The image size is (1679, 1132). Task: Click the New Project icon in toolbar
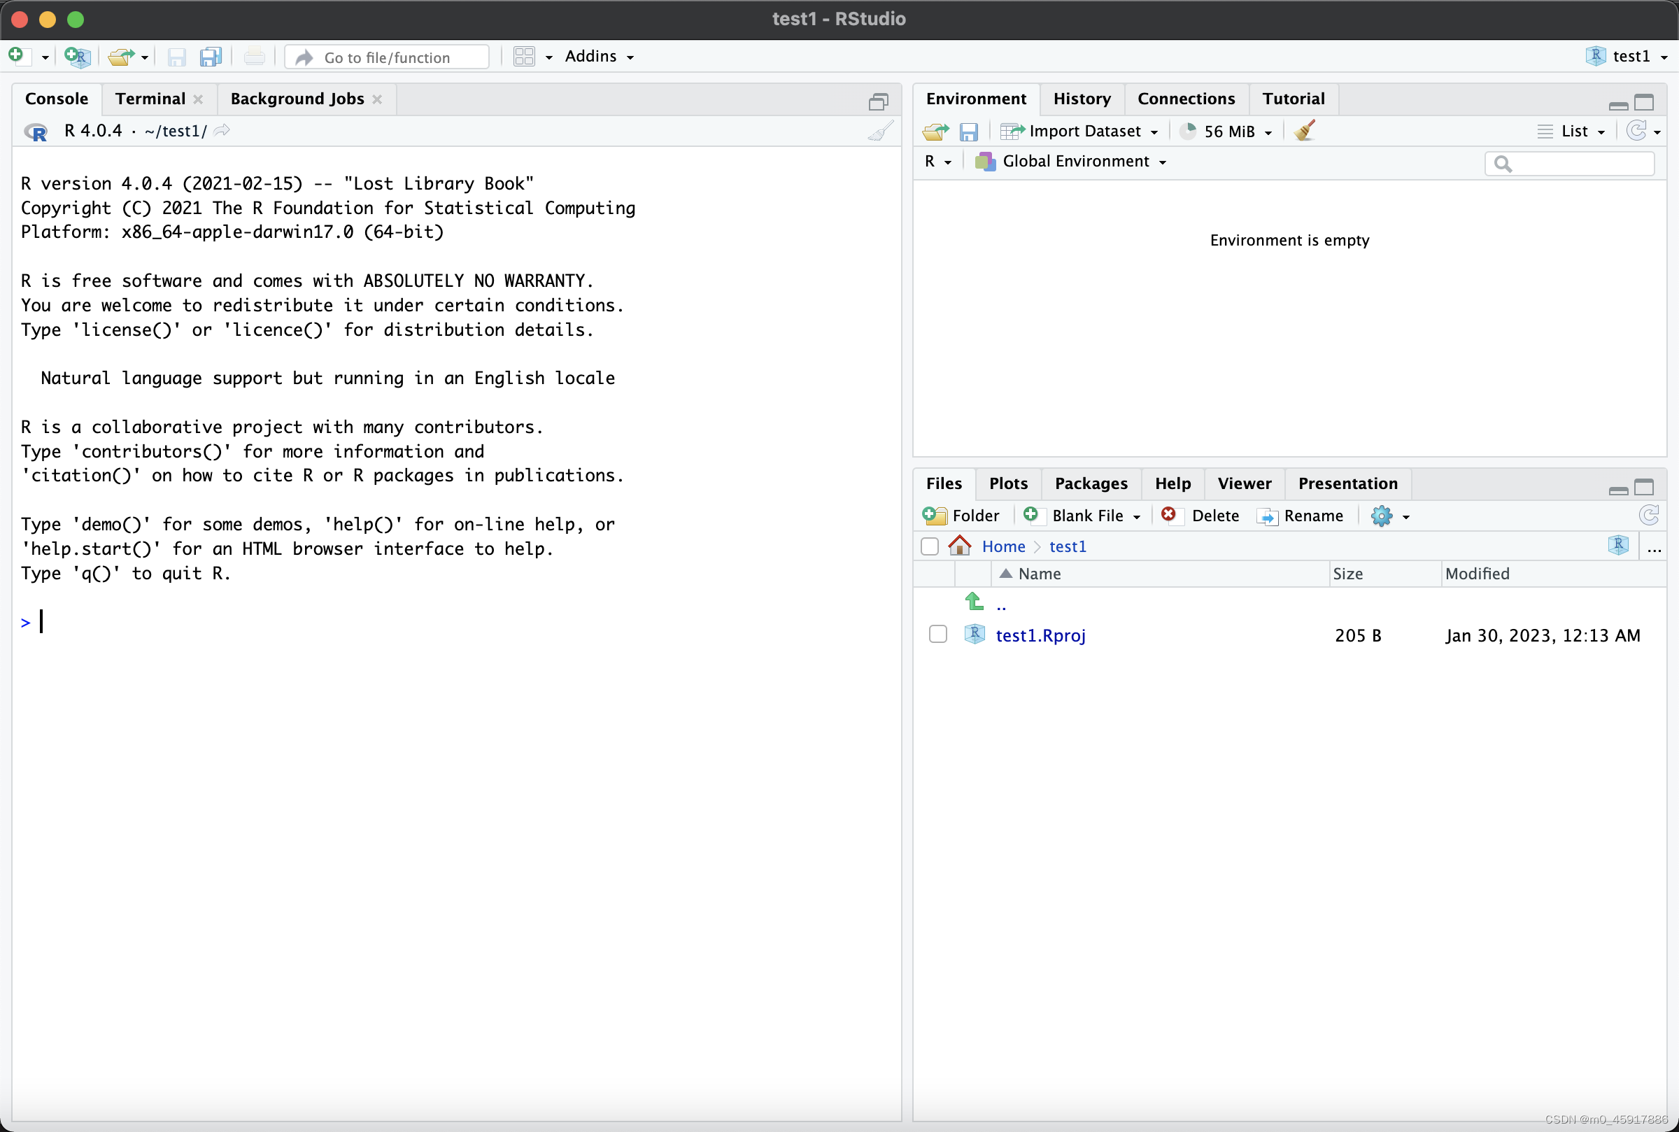click(76, 56)
